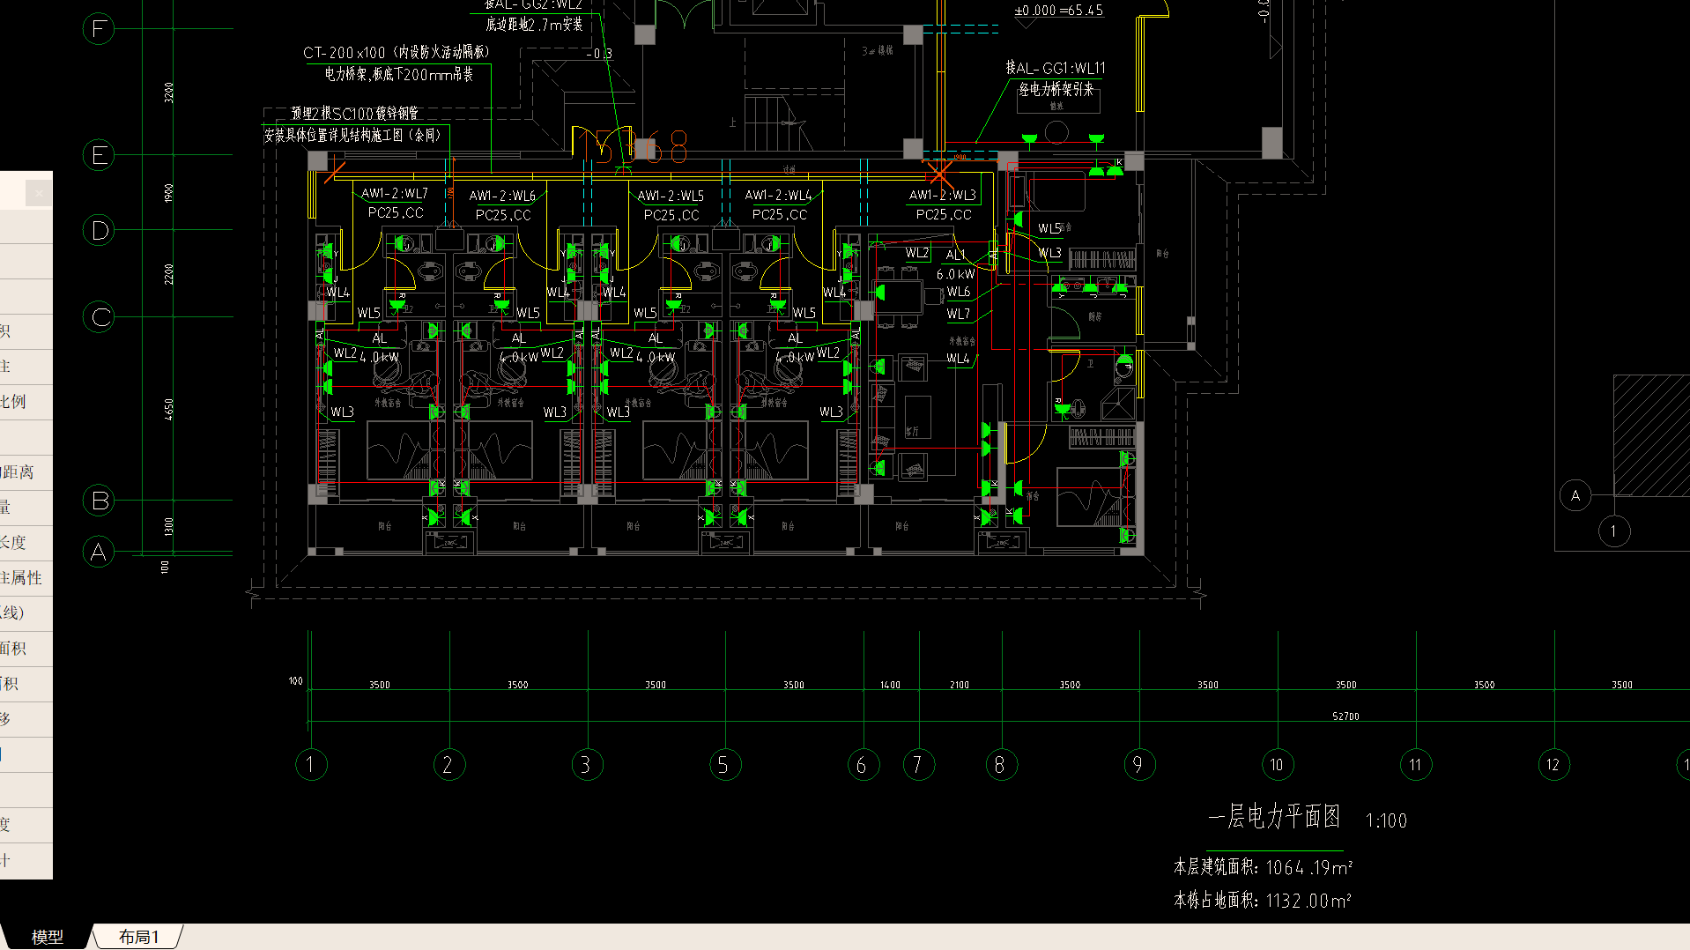The height and width of the screenshot is (950, 1690).
Task: Select 本栋占地面积 1132.00m² text
Action: [x=1263, y=901]
